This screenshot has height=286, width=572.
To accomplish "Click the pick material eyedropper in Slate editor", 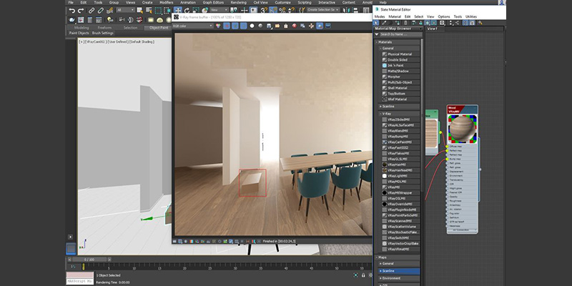I will click(384, 23).
